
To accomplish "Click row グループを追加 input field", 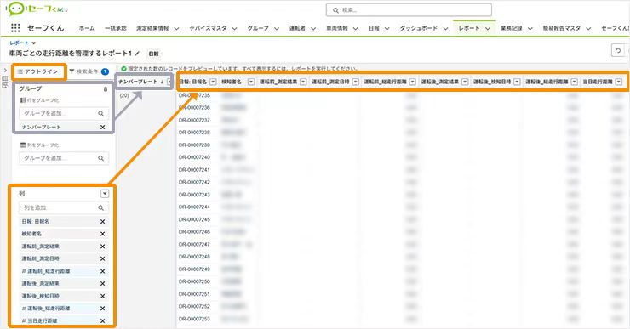I will point(64,114).
